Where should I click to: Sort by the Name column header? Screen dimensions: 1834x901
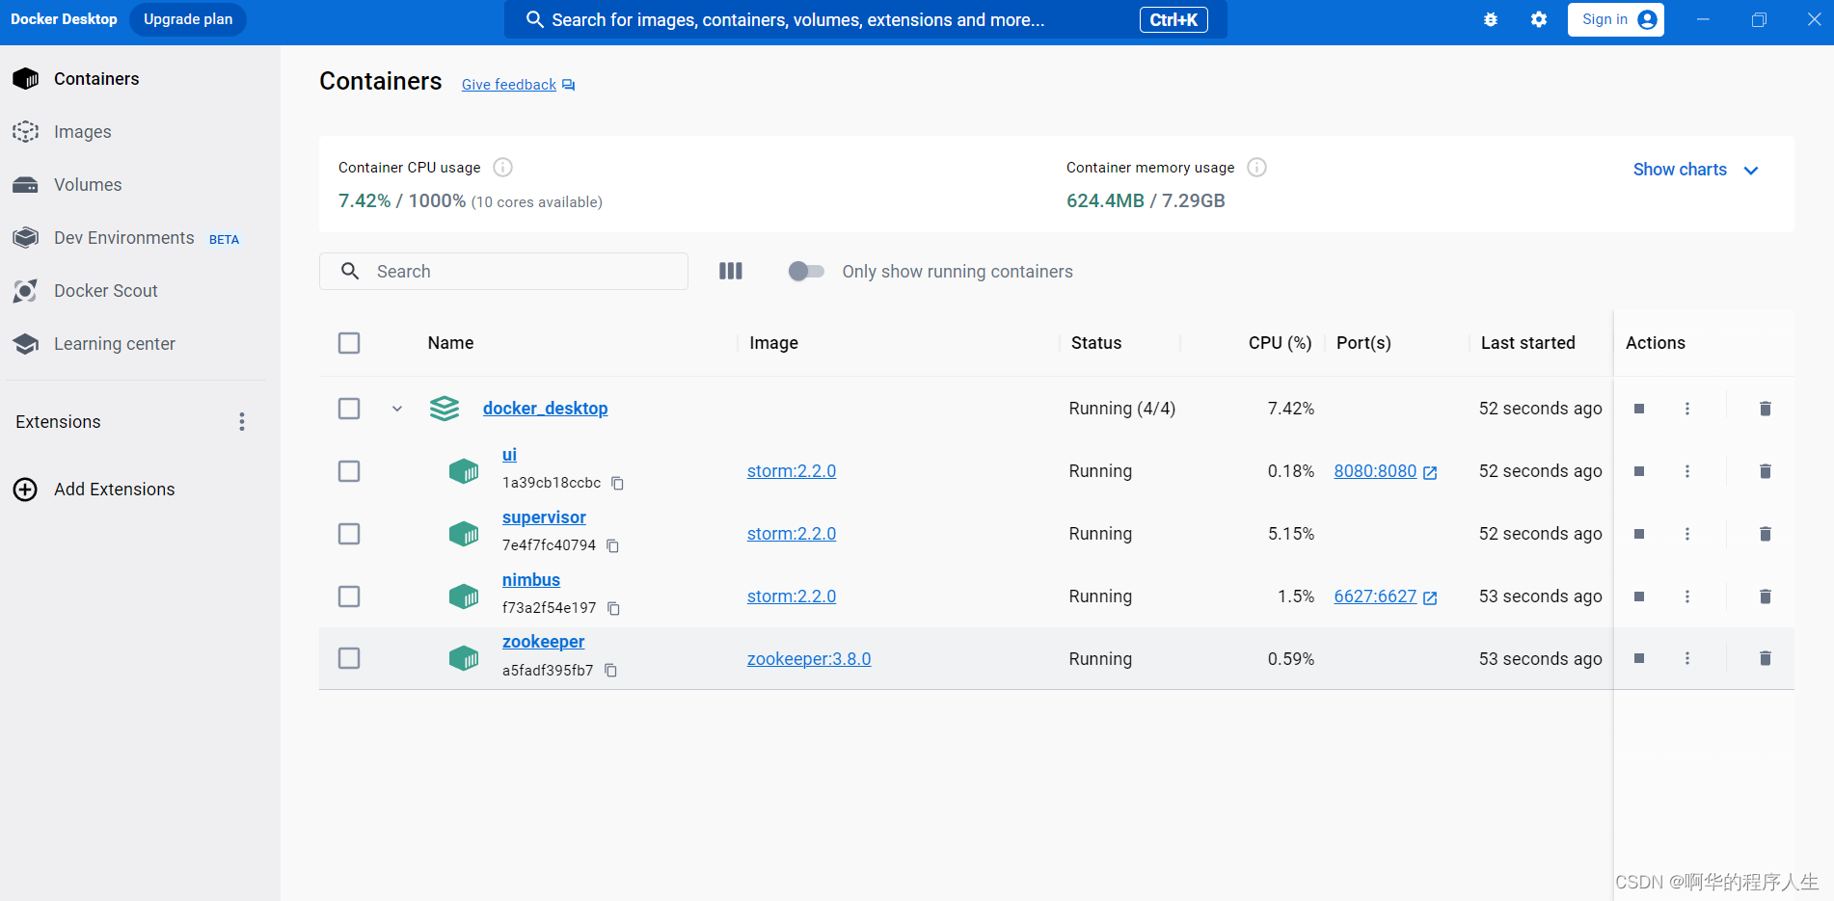tap(450, 343)
